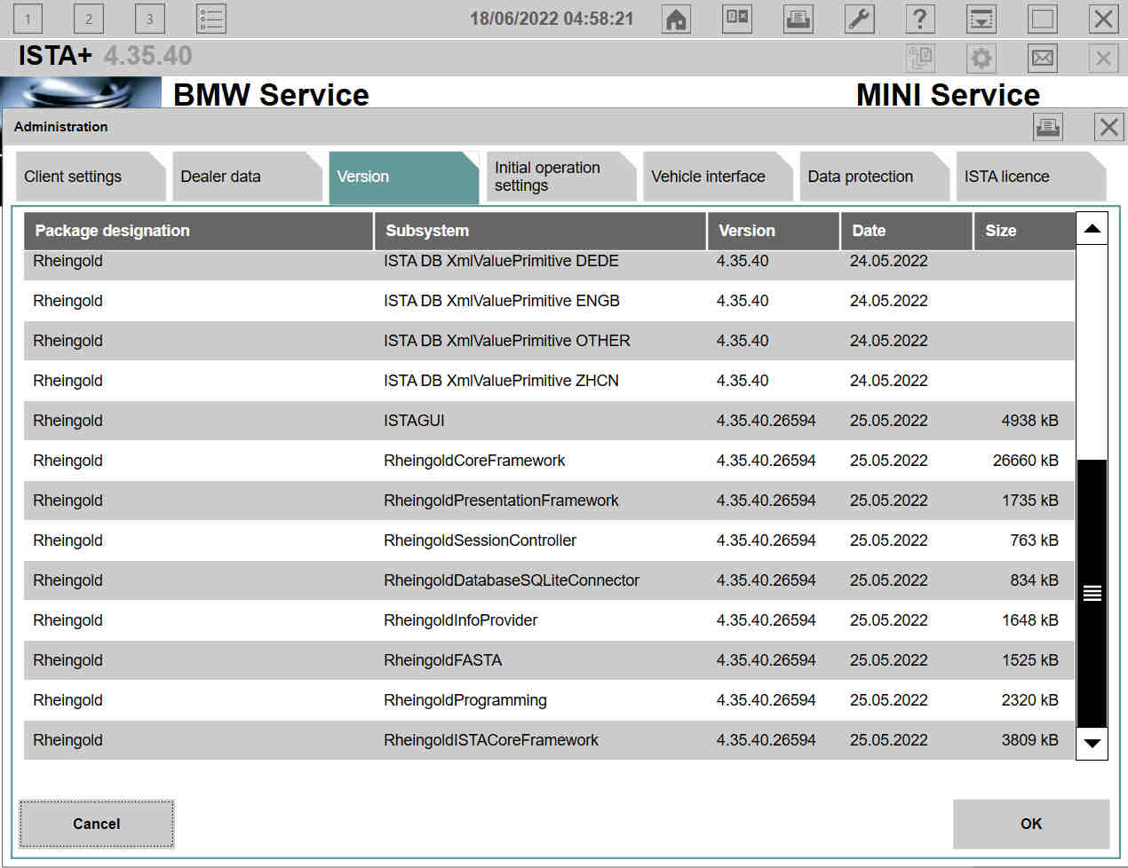This screenshot has height=868, width=1128.
Task: Select the RheingoldCoreFramework subsystem row
Action: pos(549,461)
